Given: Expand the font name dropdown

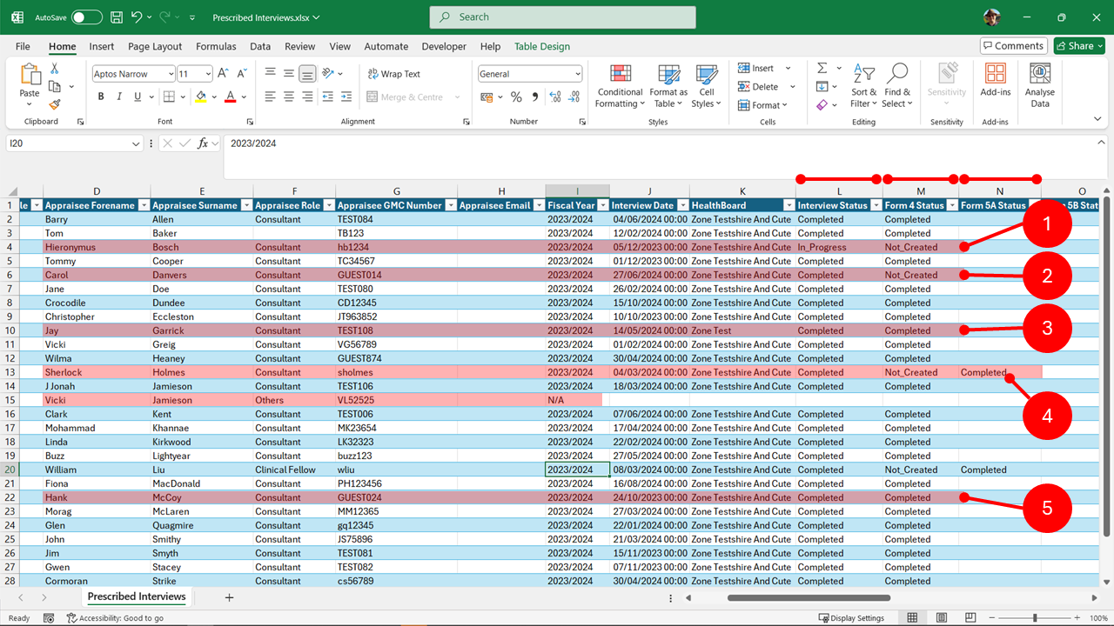Looking at the screenshot, I should [x=169, y=74].
